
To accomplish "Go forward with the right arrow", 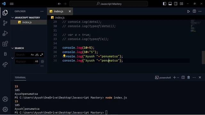I will (x=65, y=4).
